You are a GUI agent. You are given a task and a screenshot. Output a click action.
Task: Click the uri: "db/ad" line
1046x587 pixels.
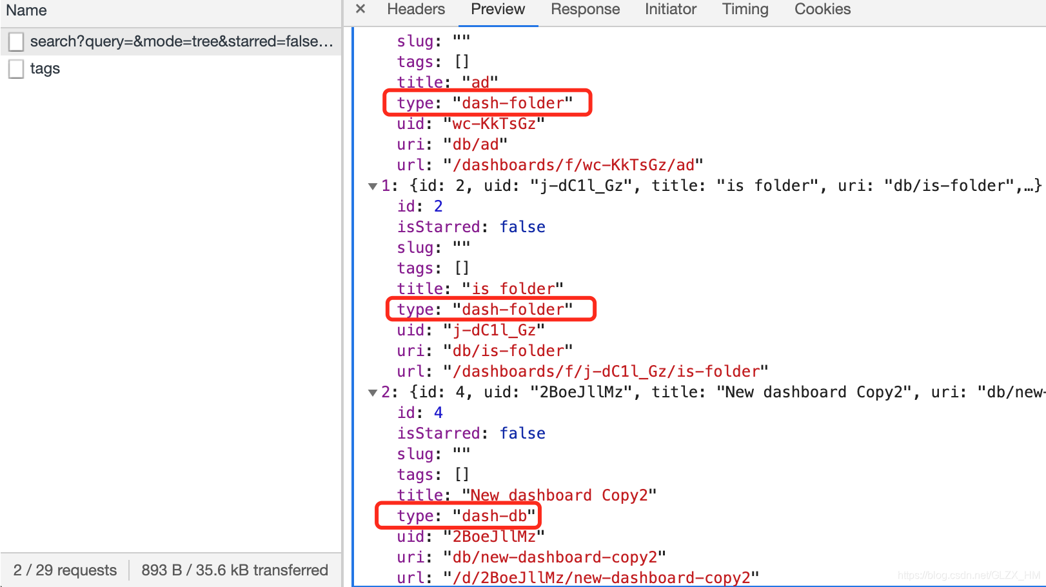pyautogui.click(x=452, y=144)
